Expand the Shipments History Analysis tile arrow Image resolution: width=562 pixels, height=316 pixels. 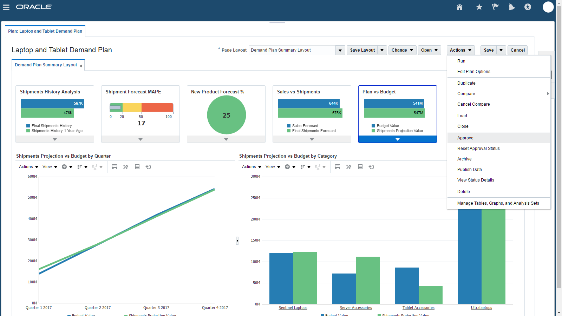(x=55, y=139)
